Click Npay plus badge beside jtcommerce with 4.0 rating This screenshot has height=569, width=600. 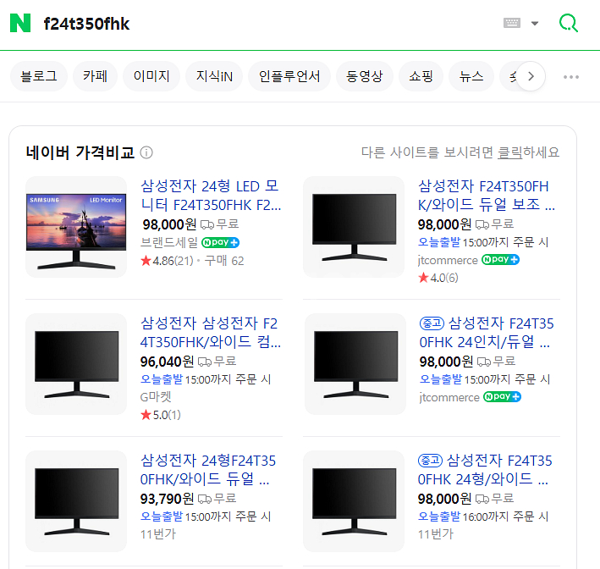click(500, 260)
